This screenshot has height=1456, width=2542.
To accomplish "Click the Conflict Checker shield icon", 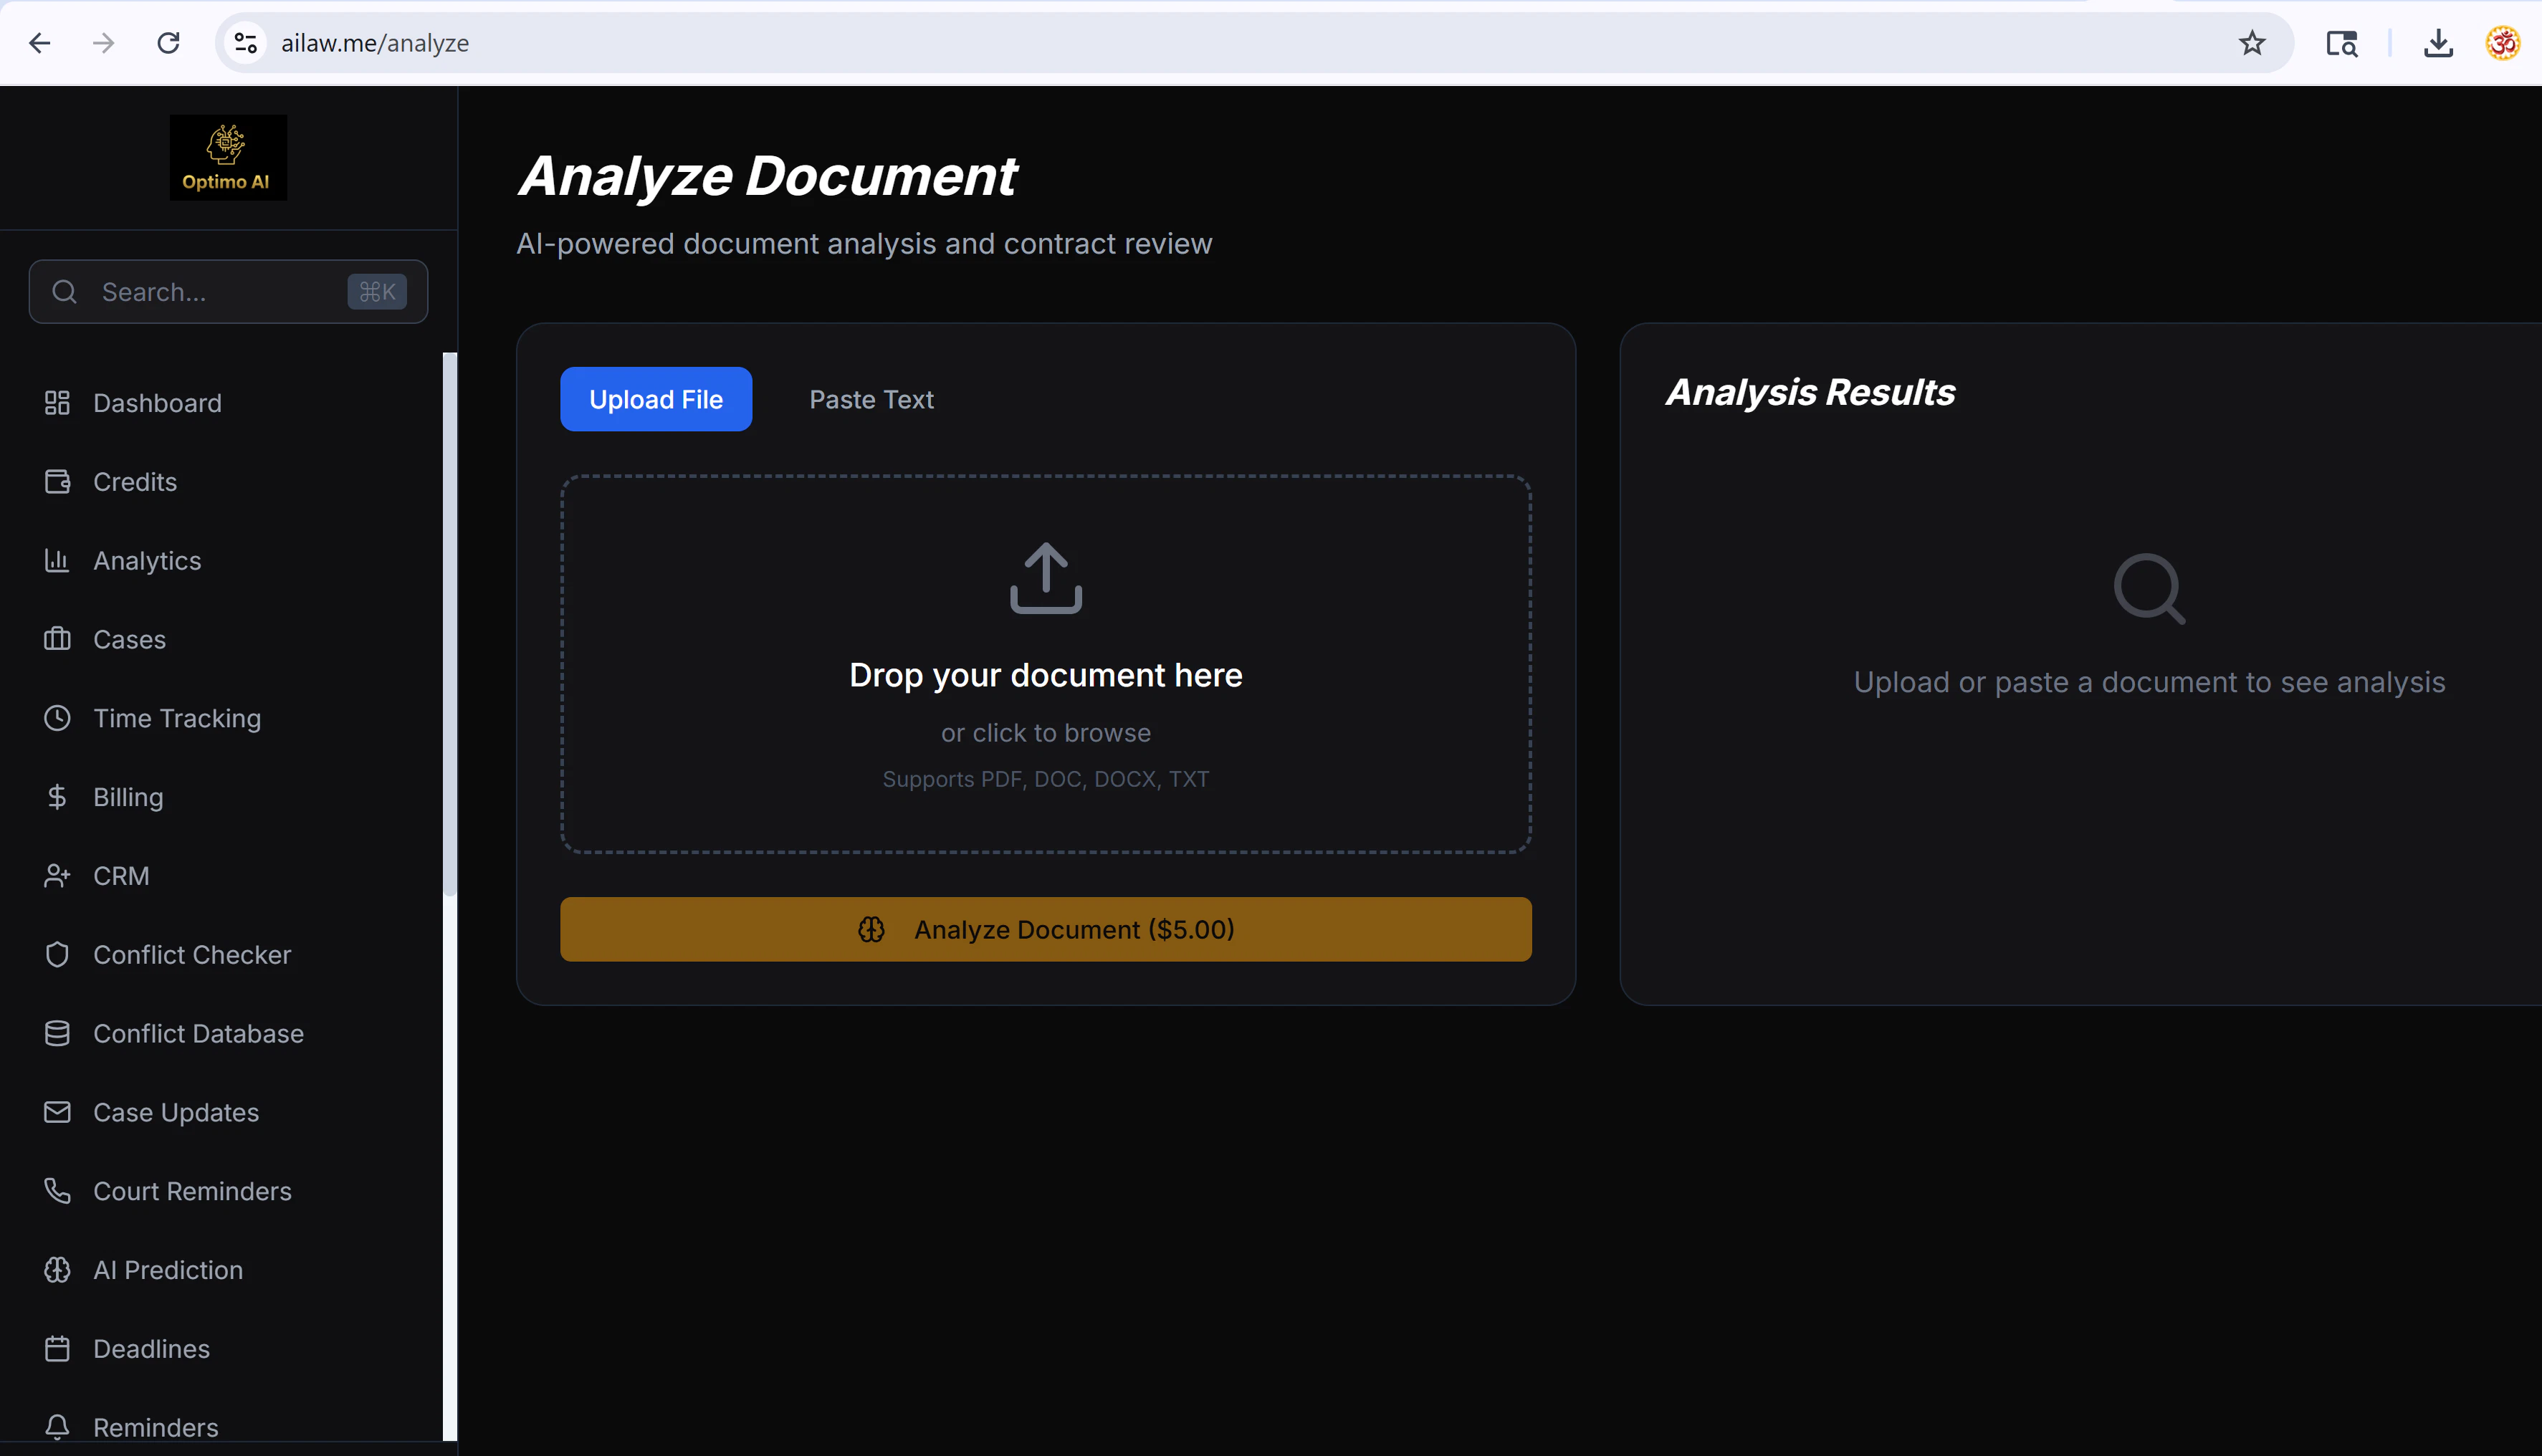I will (x=57, y=954).
